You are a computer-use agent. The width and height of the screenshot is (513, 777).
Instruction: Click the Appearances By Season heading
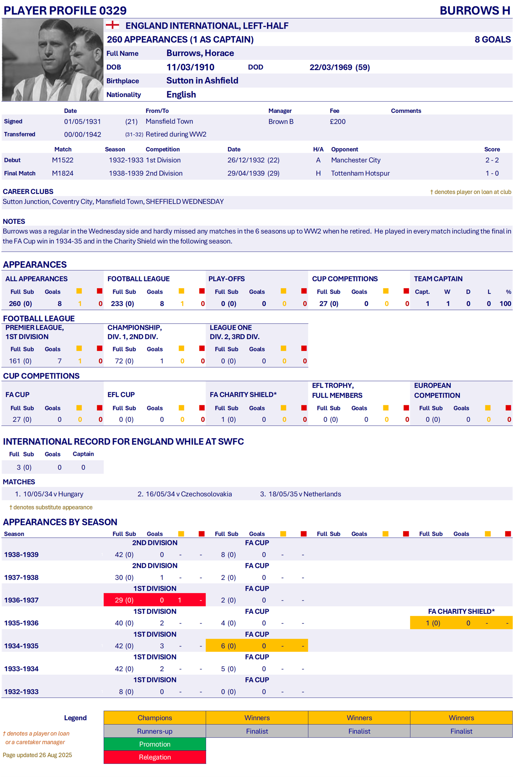coord(60,522)
